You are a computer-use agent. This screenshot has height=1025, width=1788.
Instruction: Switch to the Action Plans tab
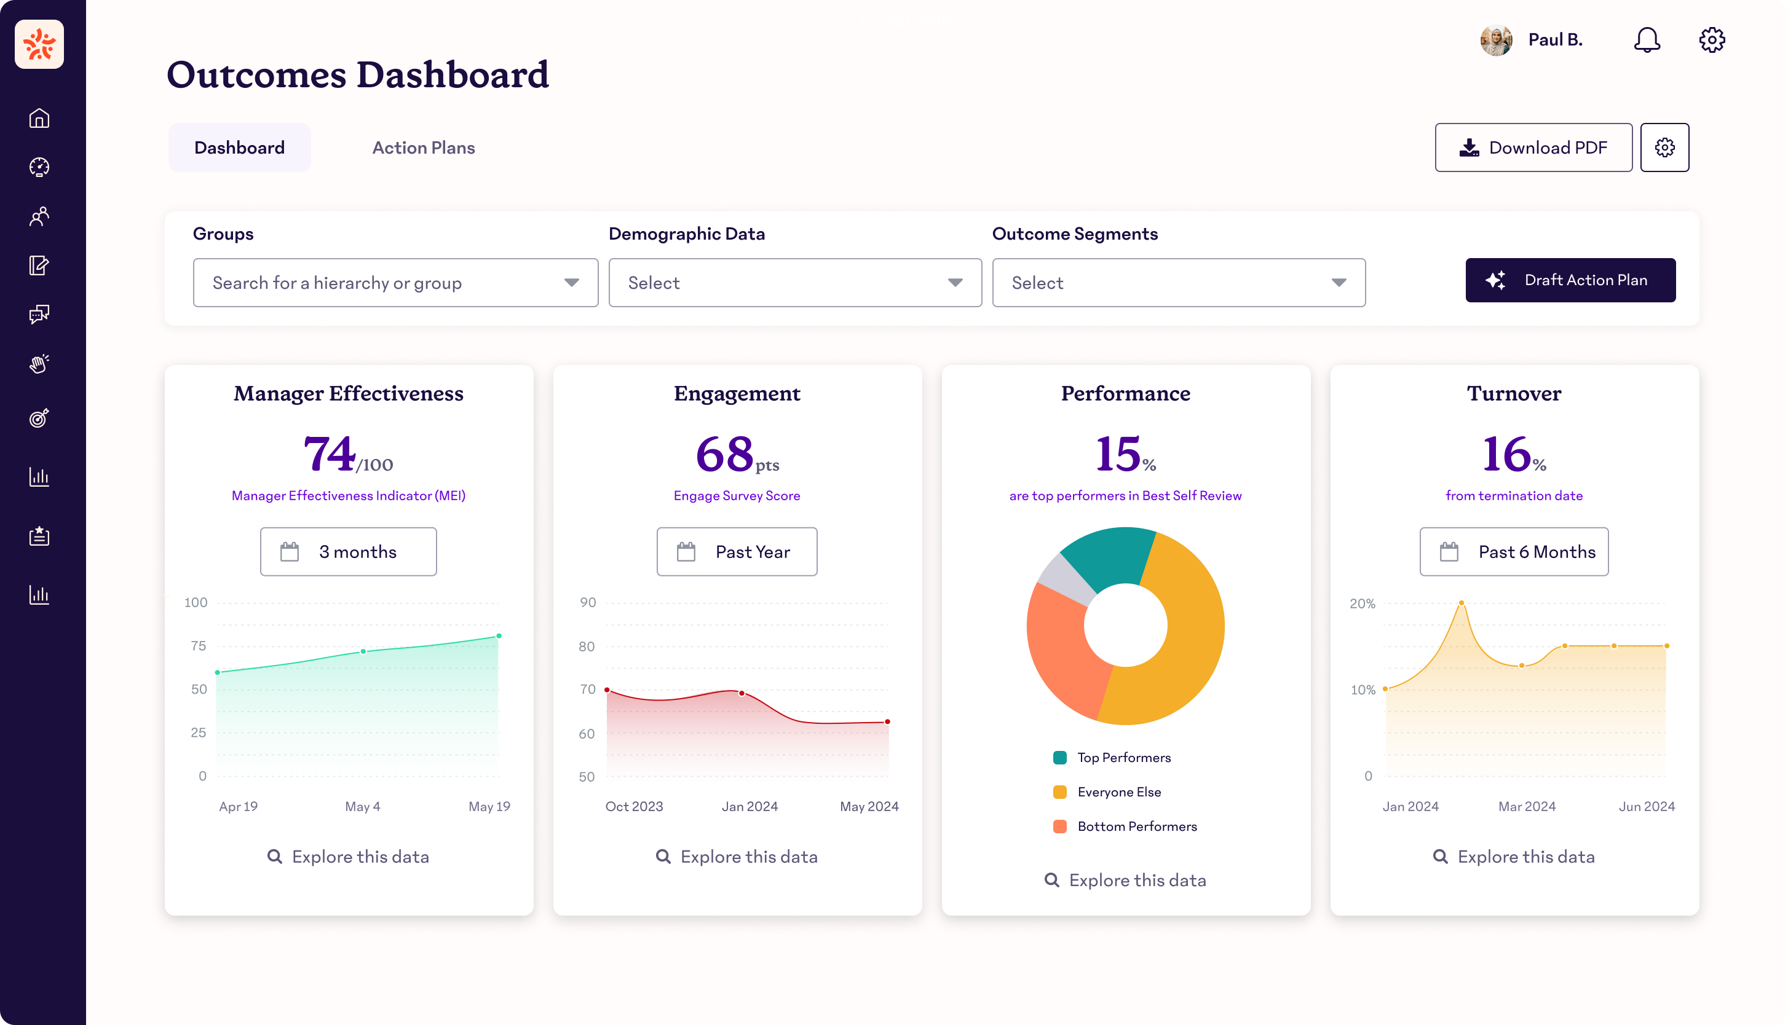(423, 148)
